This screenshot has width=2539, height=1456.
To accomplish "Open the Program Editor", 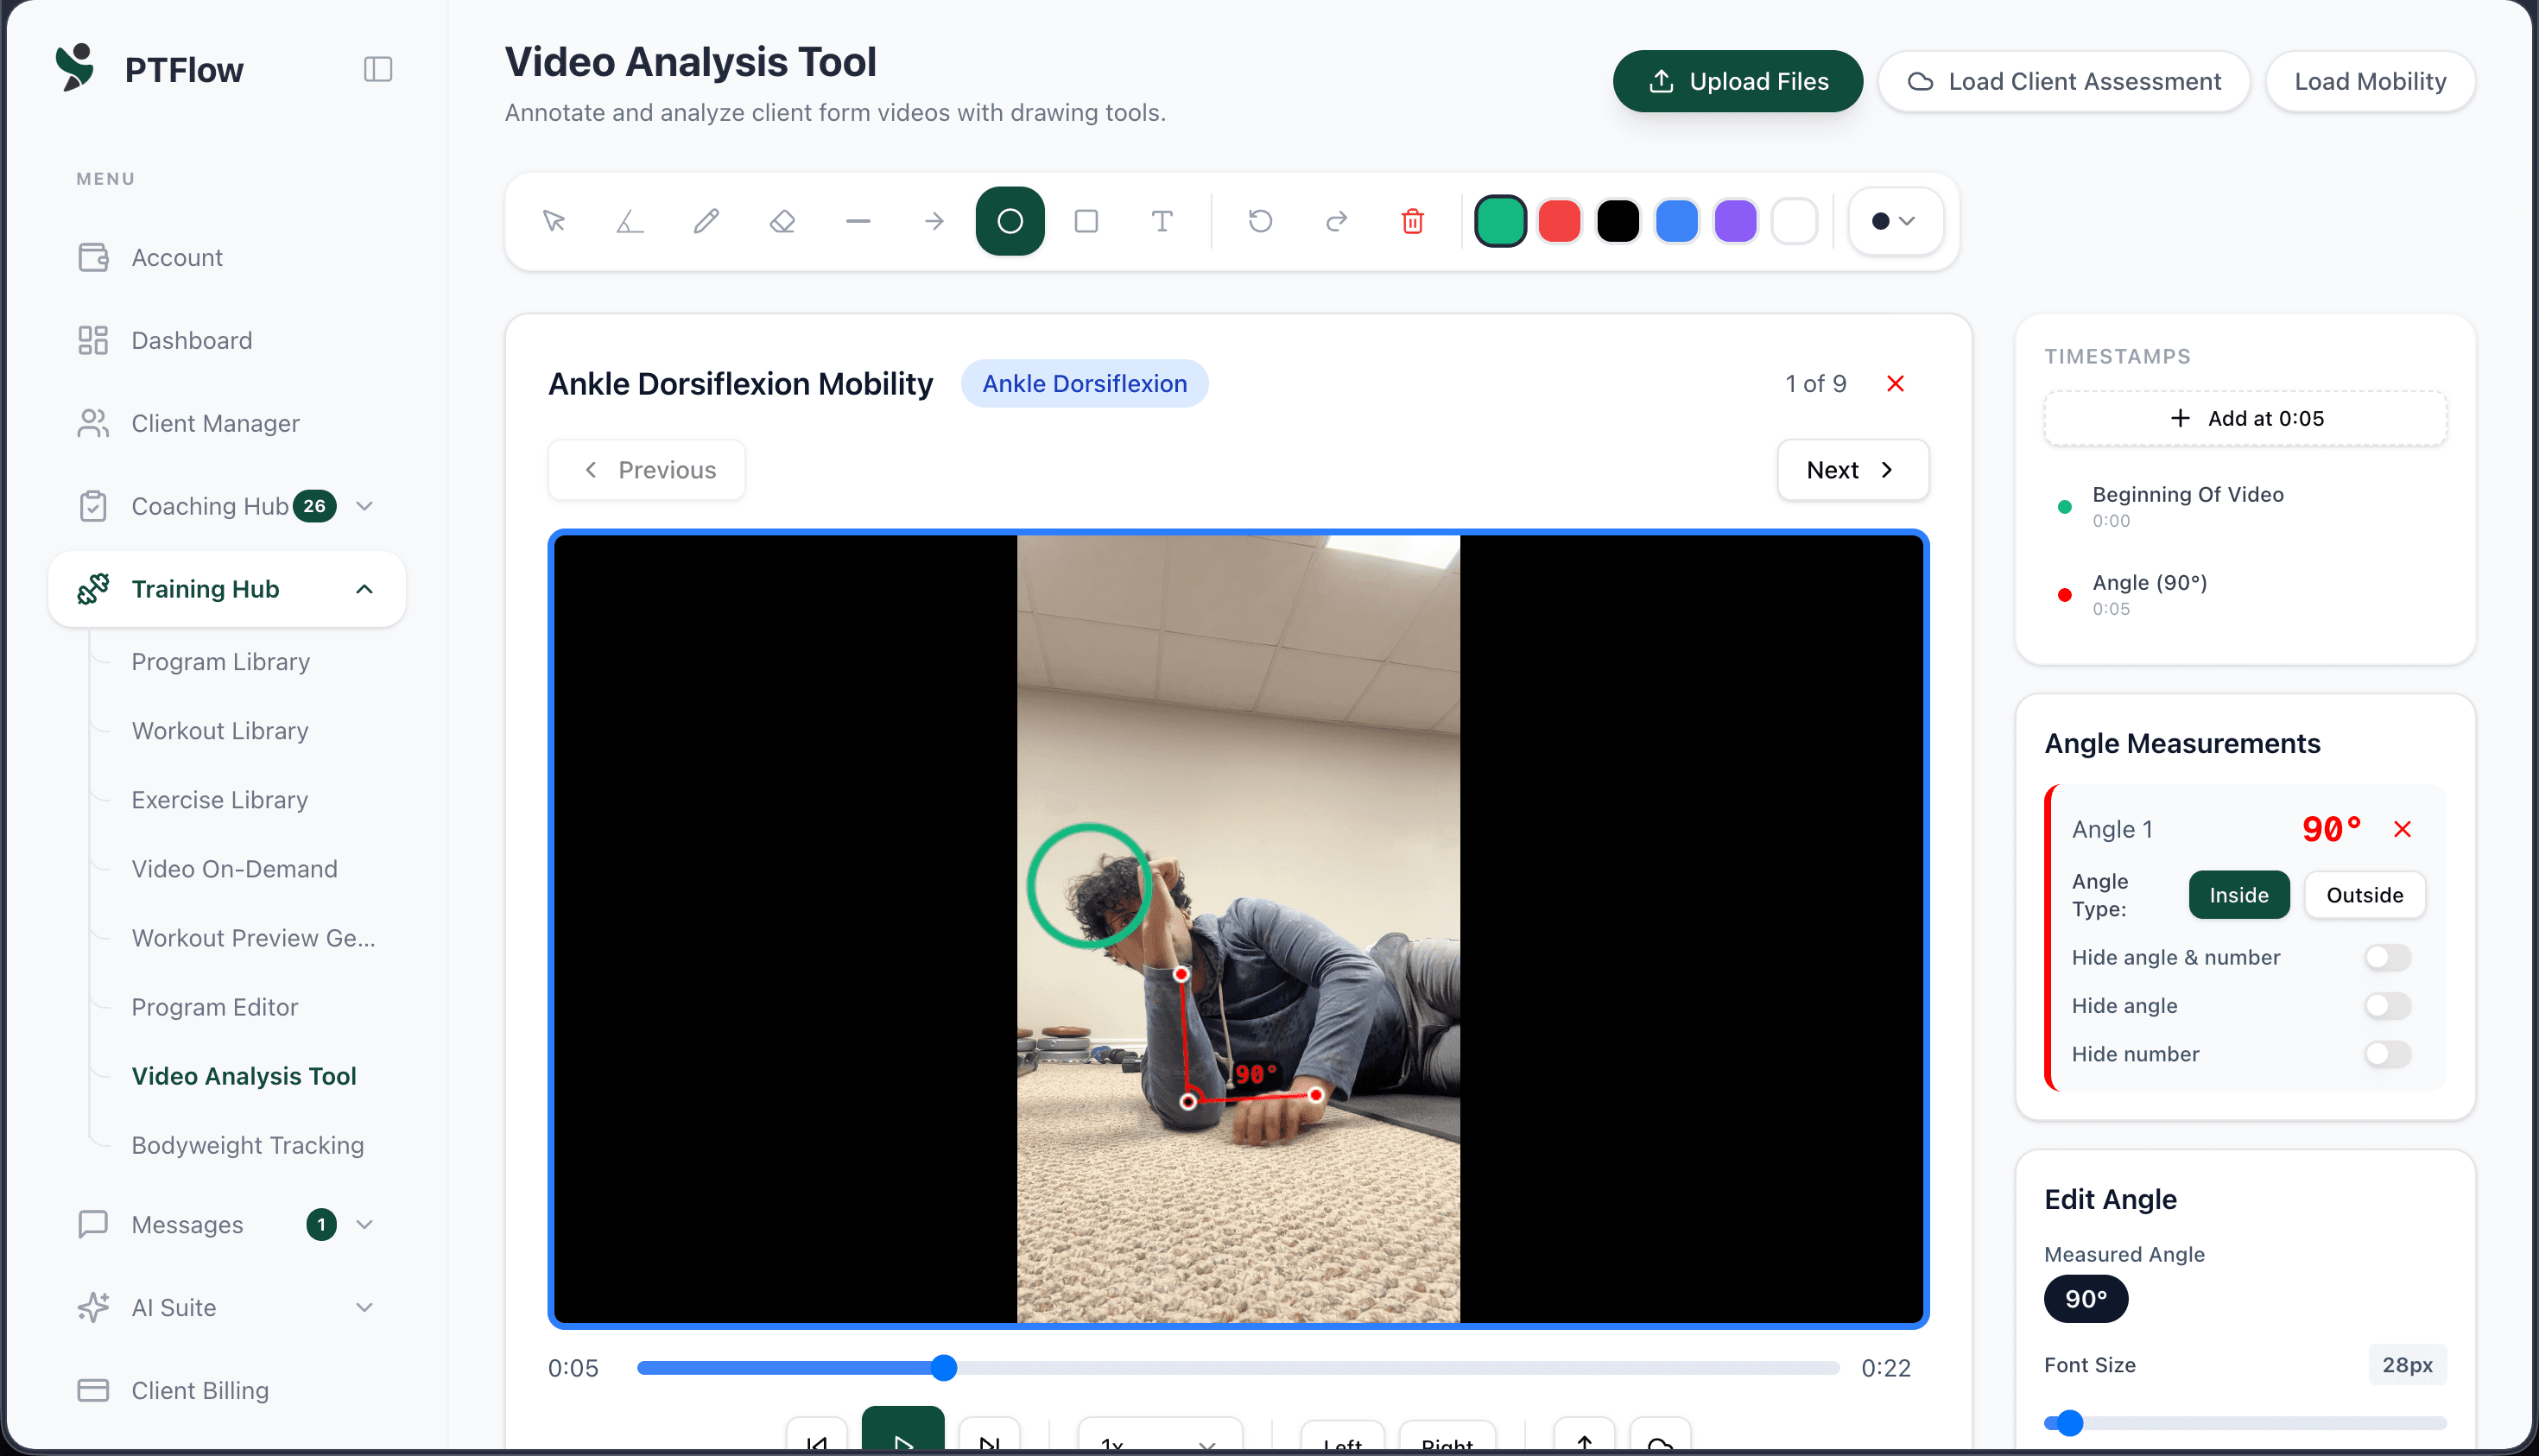I will pos(215,1007).
